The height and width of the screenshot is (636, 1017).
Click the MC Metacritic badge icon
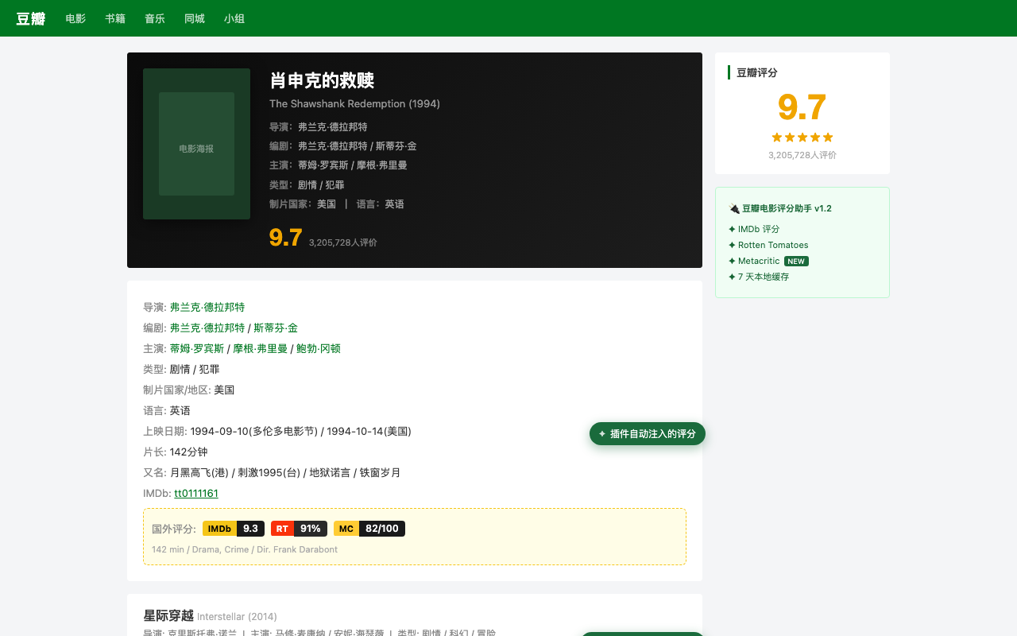click(346, 529)
